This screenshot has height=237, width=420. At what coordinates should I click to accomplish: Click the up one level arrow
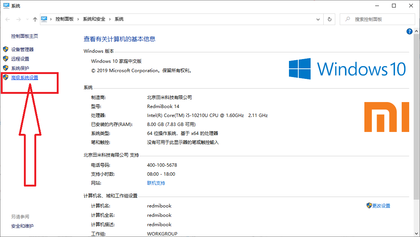(x=35, y=19)
